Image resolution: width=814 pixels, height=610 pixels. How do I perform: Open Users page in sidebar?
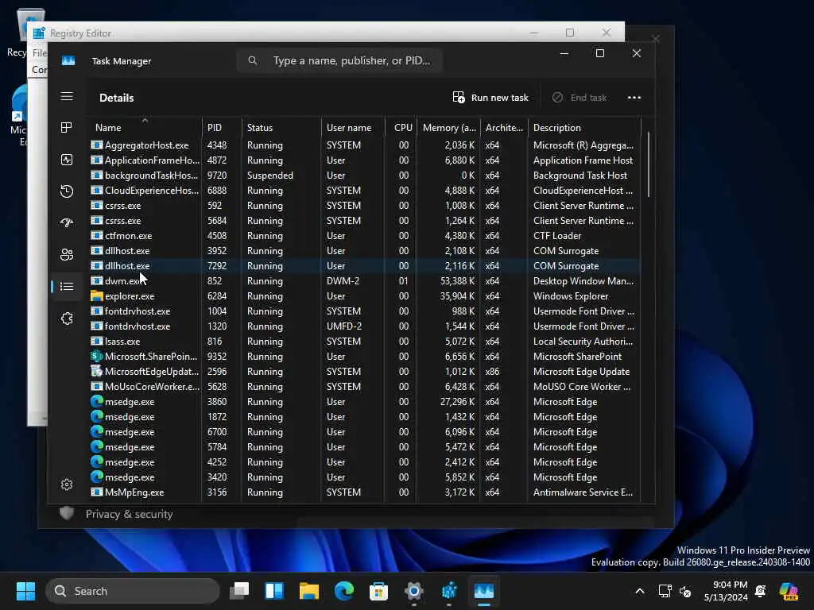coord(67,255)
